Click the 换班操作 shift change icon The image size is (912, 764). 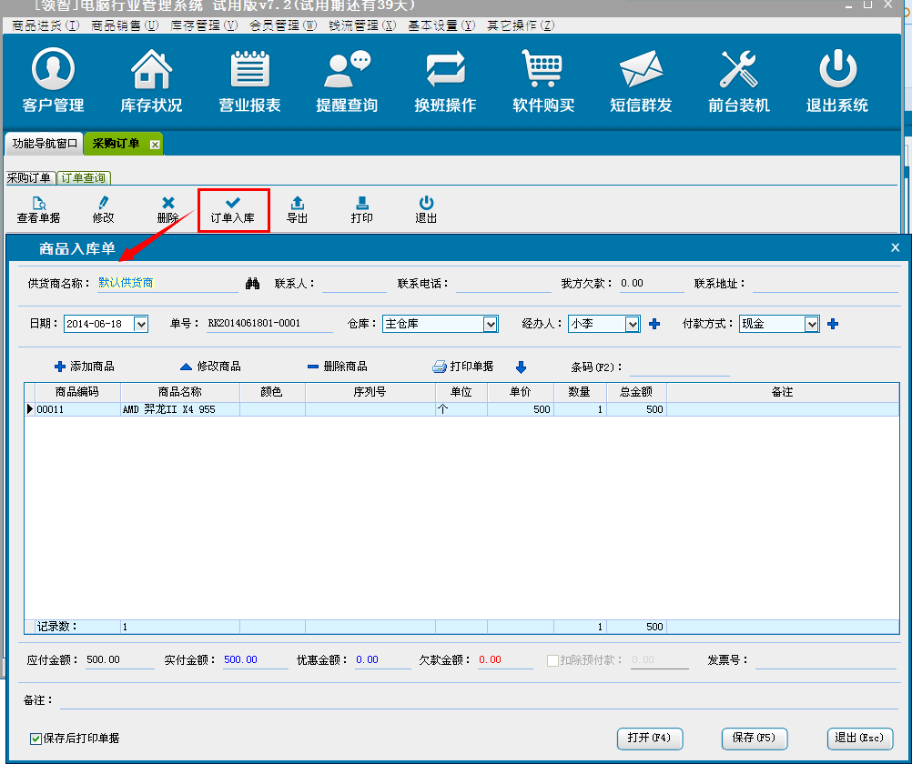[445, 80]
